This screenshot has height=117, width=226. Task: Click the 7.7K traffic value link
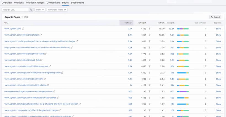tap(130, 29)
